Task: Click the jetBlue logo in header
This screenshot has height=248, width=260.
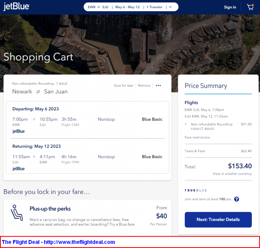Action: [x=16, y=7]
